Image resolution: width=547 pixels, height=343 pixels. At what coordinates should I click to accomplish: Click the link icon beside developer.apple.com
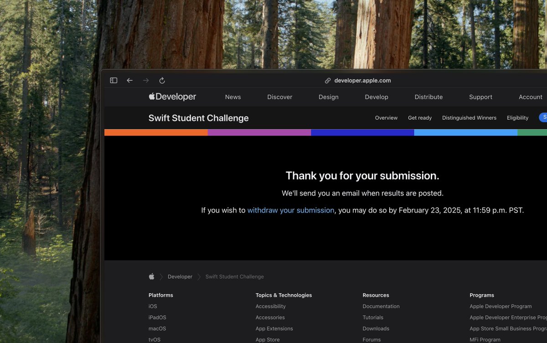[328, 81]
